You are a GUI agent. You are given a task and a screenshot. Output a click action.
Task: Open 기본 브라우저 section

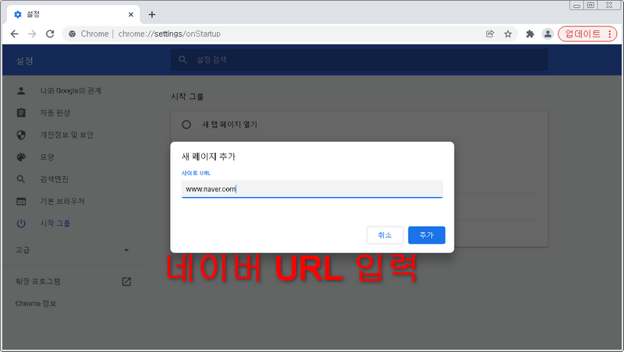click(62, 202)
